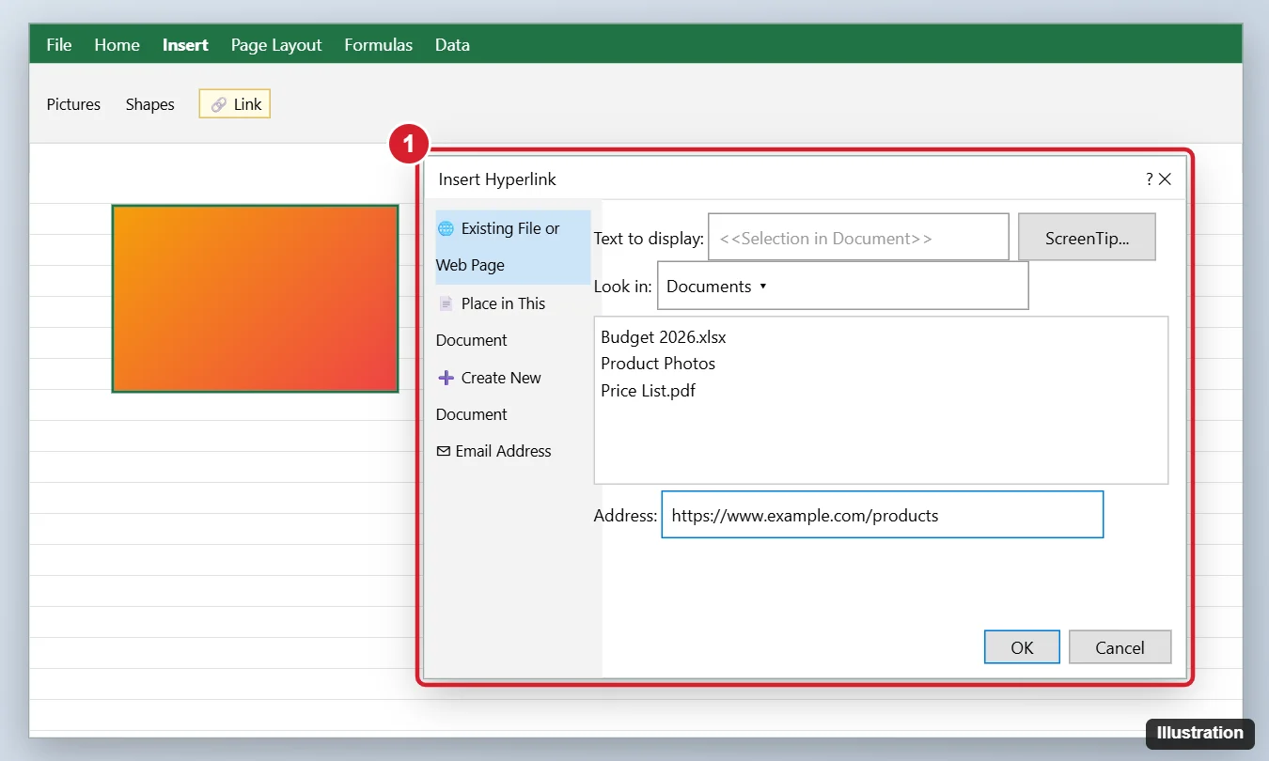The height and width of the screenshot is (761, 1269).
Task: Go to the Formulas tab
Action: point(378,45)
